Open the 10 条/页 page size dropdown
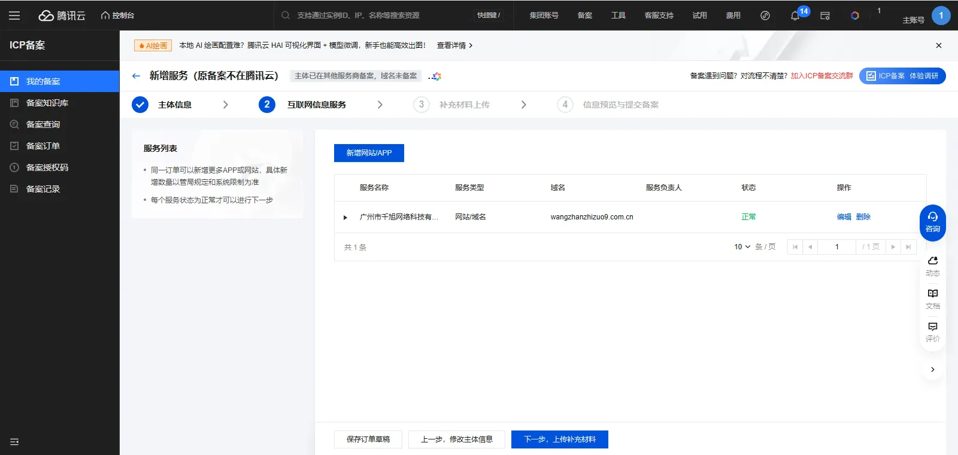The width and height of the screenshot is (958, 455). [742, 247]
